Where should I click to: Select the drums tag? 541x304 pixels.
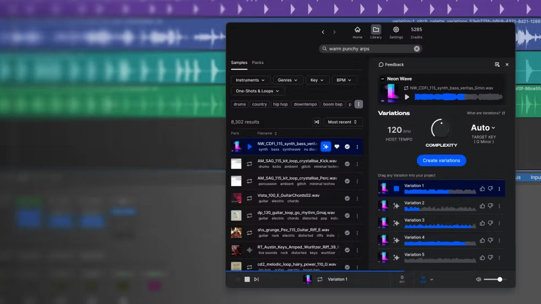(x=240, y=104)
